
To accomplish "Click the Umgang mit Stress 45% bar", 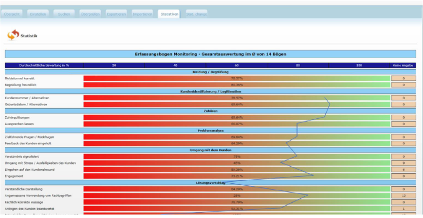I will pos(237,163).
